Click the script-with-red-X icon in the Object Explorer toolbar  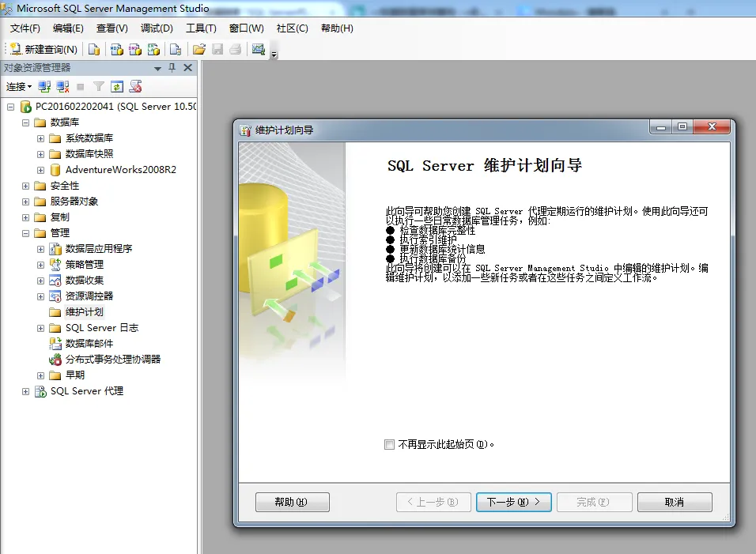click(135, 87)
